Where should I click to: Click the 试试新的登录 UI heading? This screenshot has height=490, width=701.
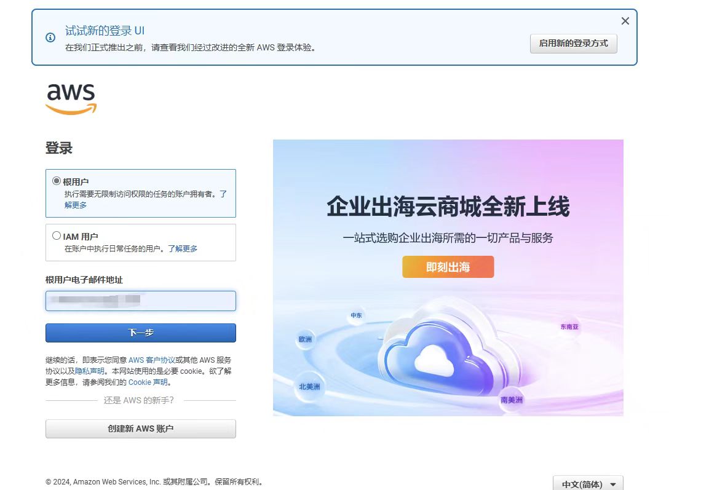[x=105, y=31]
